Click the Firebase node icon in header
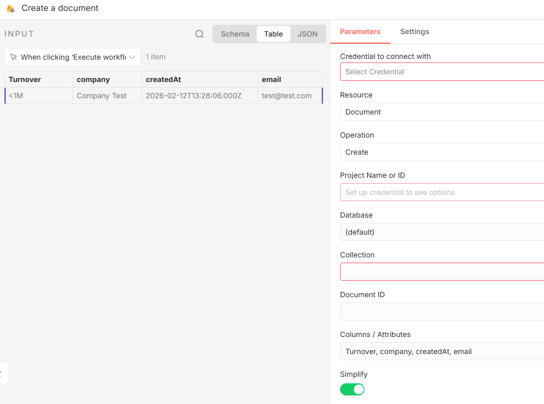Screen dimensions: 544x404 click(11, 8)
